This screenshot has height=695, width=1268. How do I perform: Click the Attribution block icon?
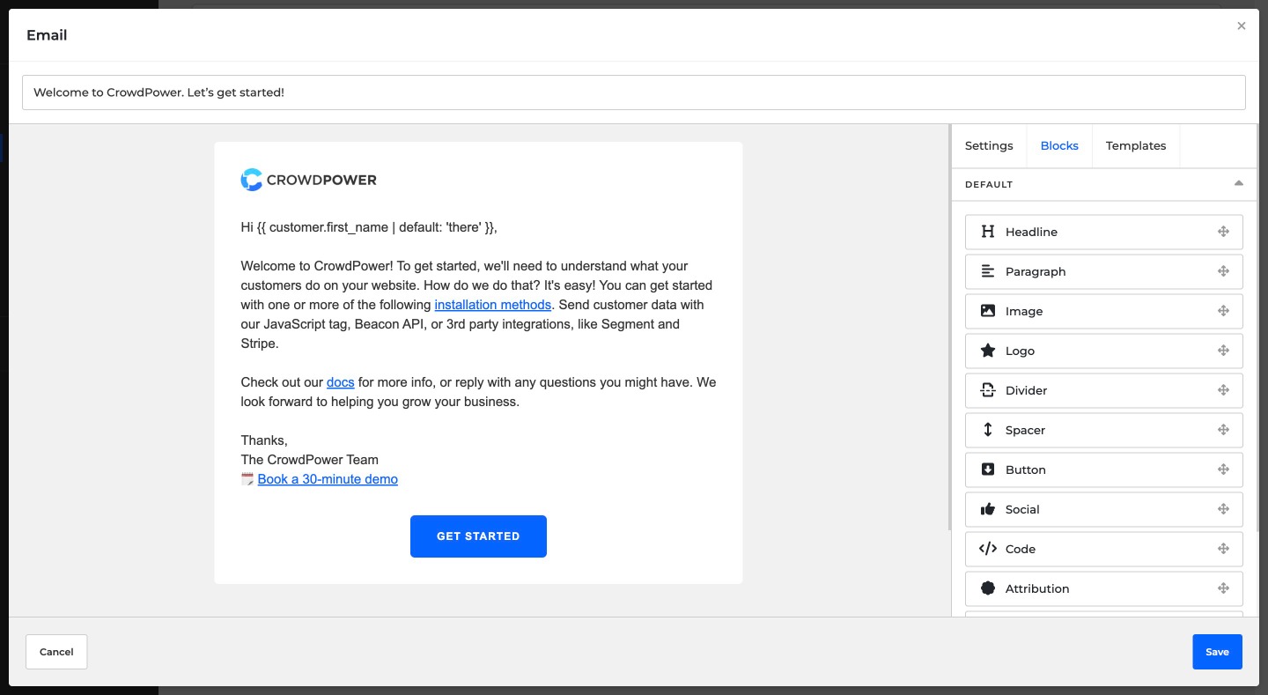point(988,588)
